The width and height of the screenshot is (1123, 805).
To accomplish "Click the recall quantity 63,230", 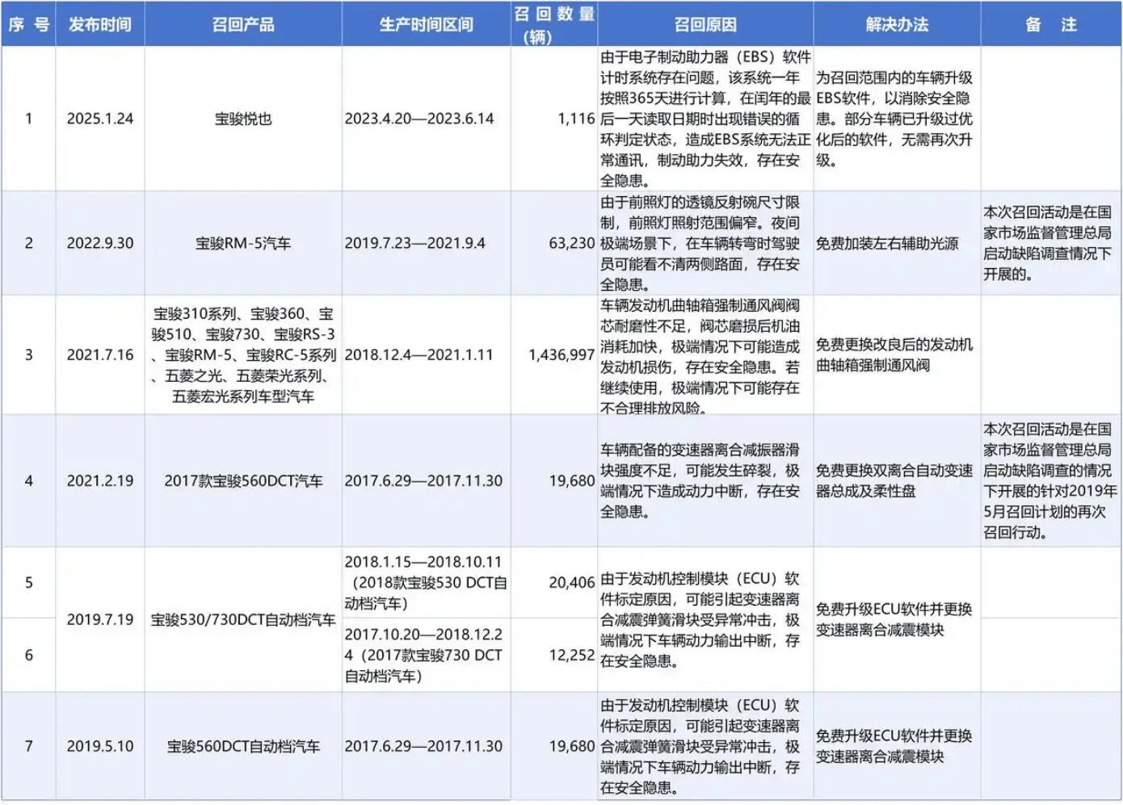I will pos(554,243).
